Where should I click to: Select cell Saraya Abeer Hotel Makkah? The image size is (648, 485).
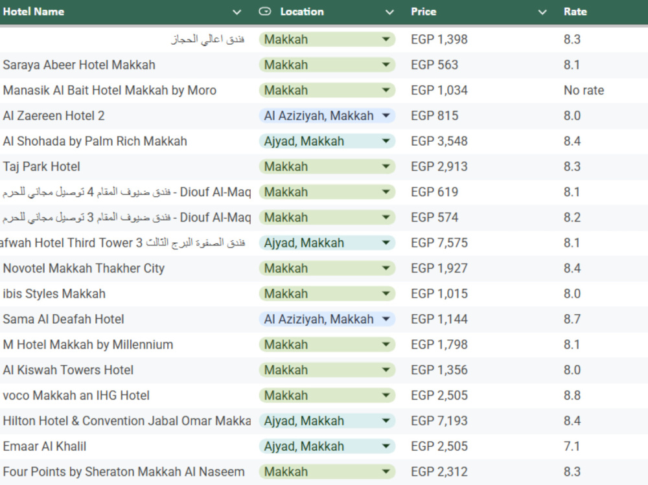pyautogui.click(x=79, y=65)
